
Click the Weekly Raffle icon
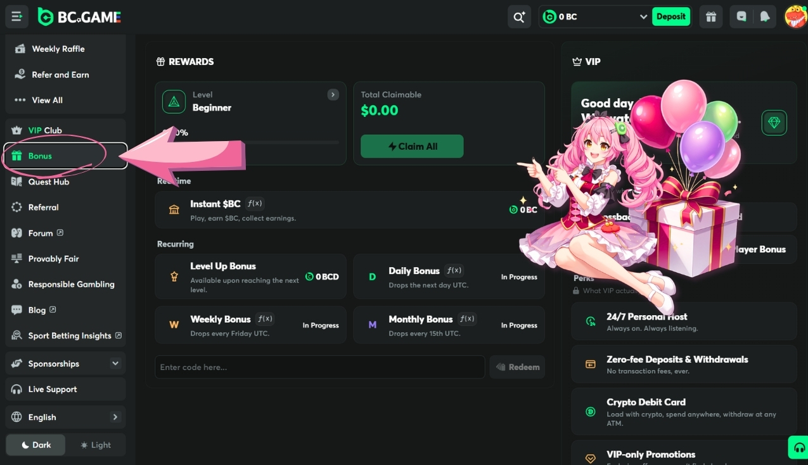tap(20, 49)
